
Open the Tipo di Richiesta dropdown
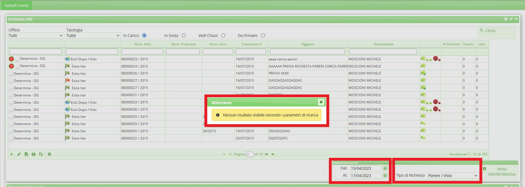tap(453, 176)
